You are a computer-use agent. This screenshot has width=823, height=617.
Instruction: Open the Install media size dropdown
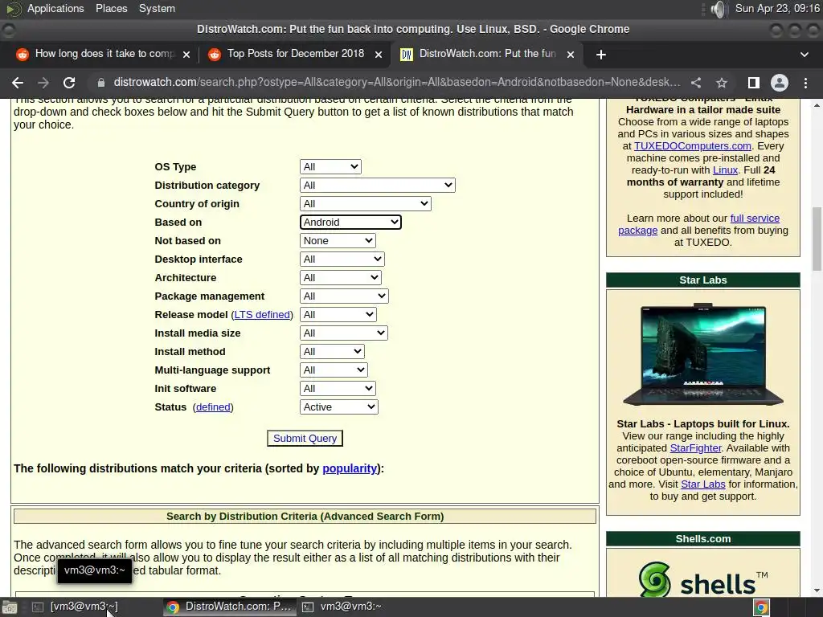click(x=344, y=333)
